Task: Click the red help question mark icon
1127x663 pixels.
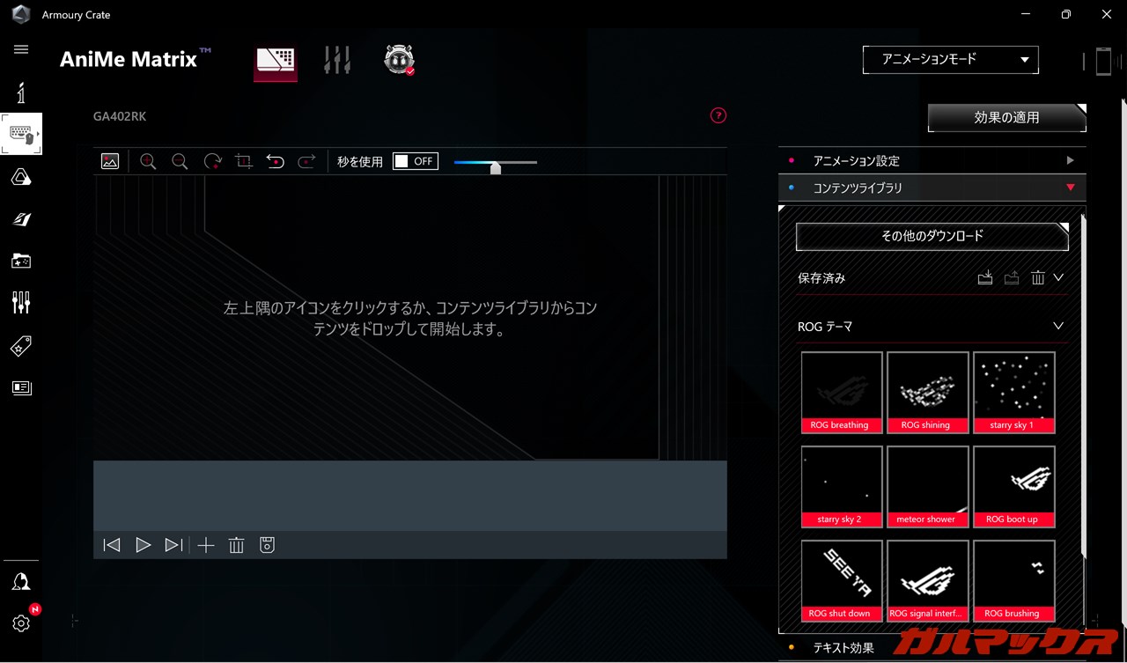Action: (x=718, y=115)
